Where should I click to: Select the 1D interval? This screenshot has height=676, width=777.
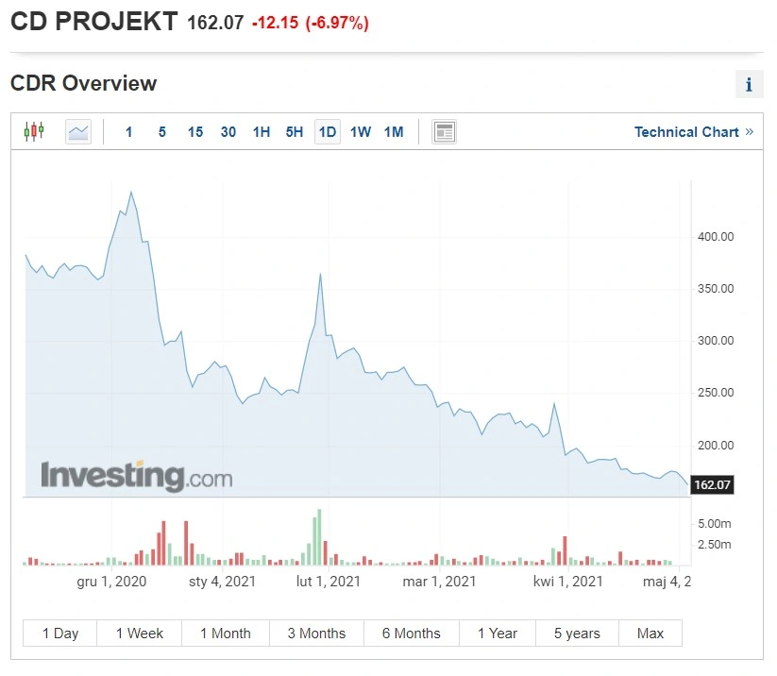pyautogui.click(x=328, y=132)
